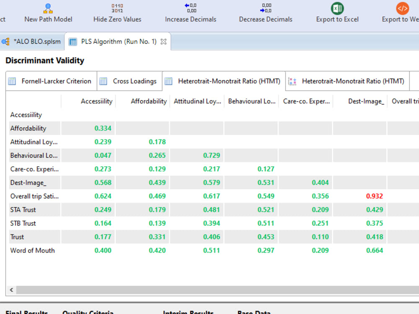This screenshot has width=419, height=314.
Task: Open the Base Data section
Action: (253, 311)
